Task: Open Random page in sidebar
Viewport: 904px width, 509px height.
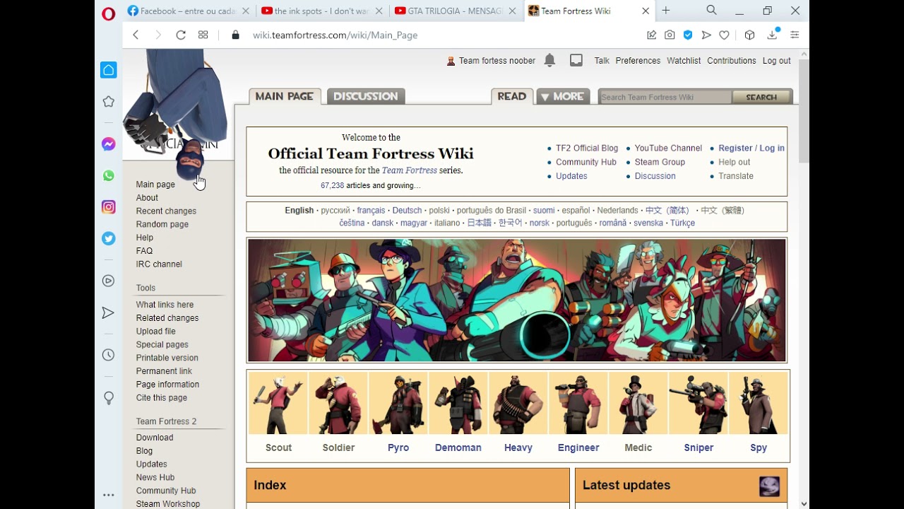Action: pyautogui.click(x=162, y=225)
